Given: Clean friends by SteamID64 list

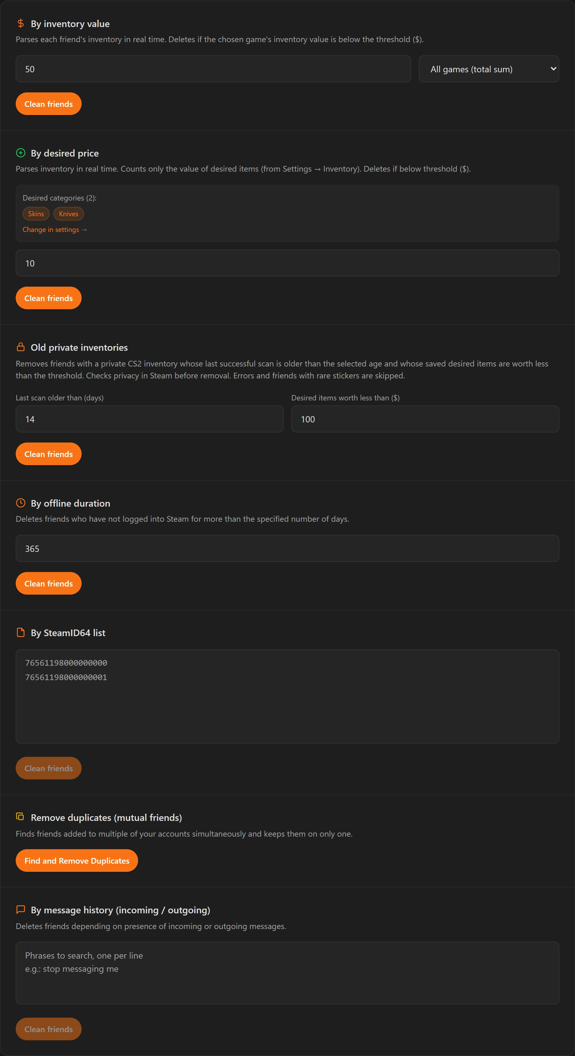Looking at the screenshot, I should click(48, 768).
